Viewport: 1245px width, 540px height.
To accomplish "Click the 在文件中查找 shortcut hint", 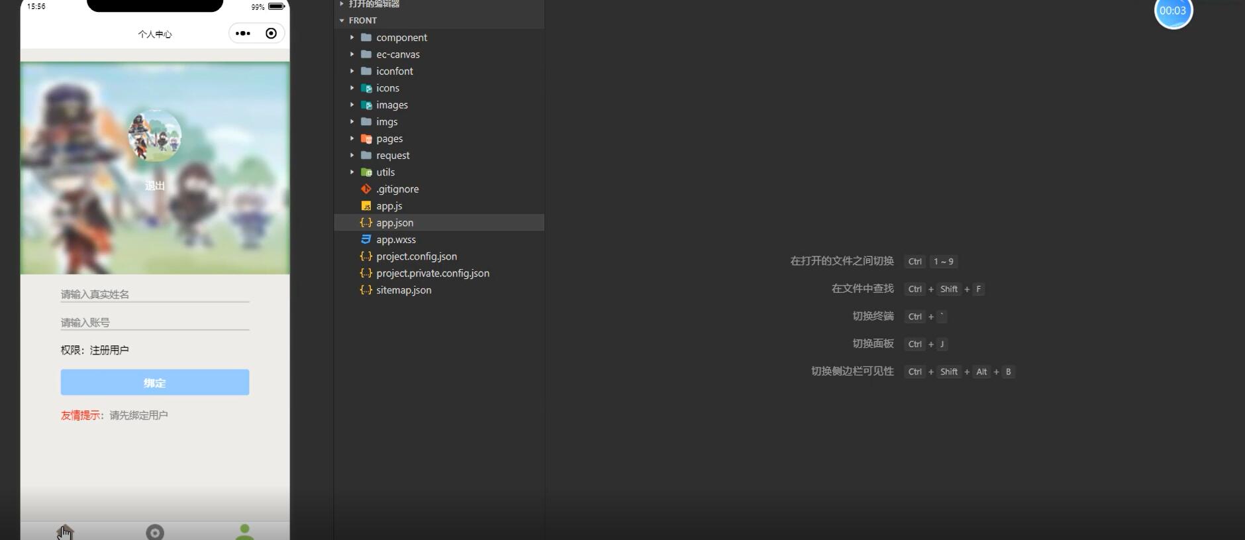I will (x=862, y=288).
